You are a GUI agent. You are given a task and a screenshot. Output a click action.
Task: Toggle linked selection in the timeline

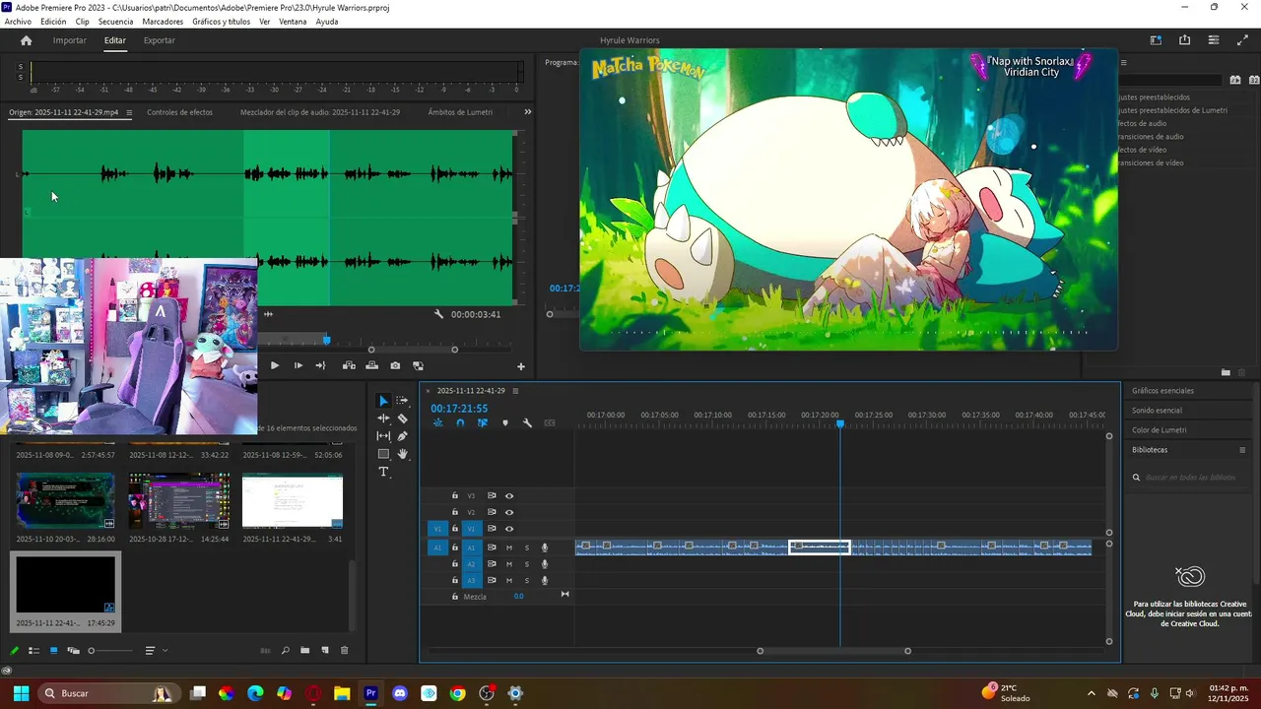click(x=483, y=423)
